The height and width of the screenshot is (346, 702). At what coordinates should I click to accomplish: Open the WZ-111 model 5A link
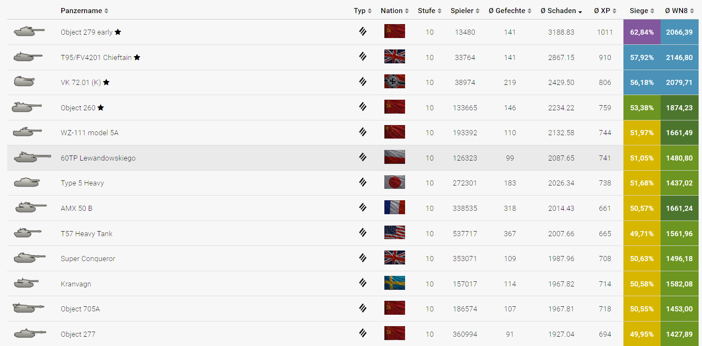pos(90,133)
